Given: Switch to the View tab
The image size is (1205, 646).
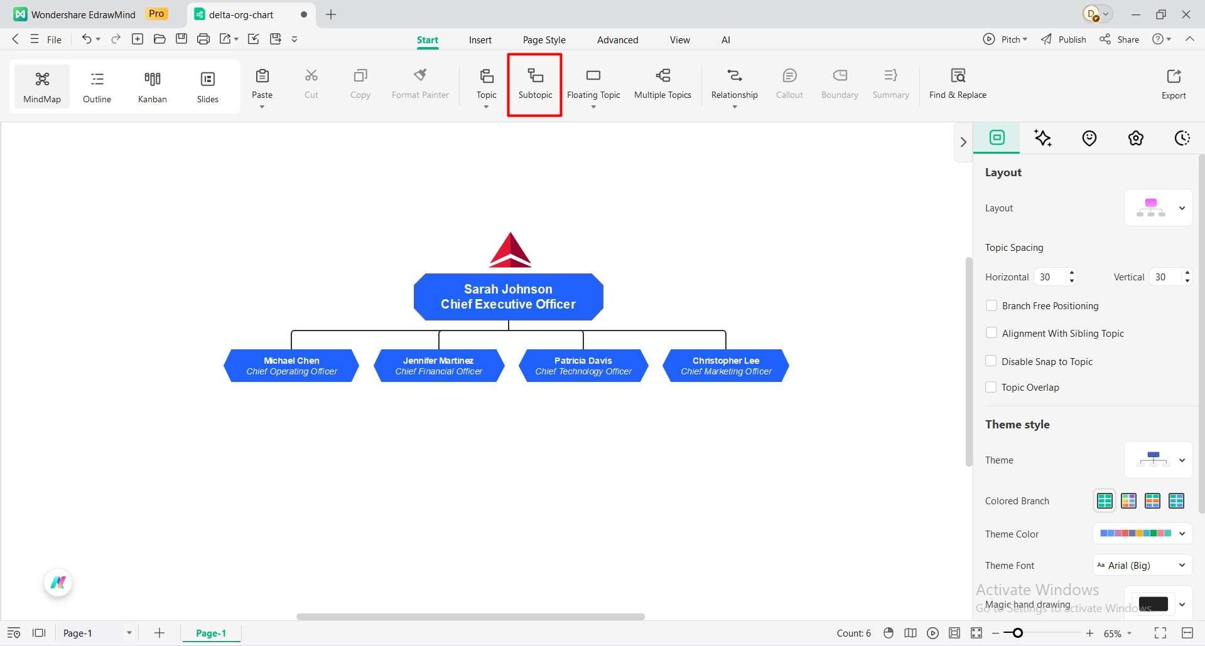Looking at the screenshot, I should [680, 40].
